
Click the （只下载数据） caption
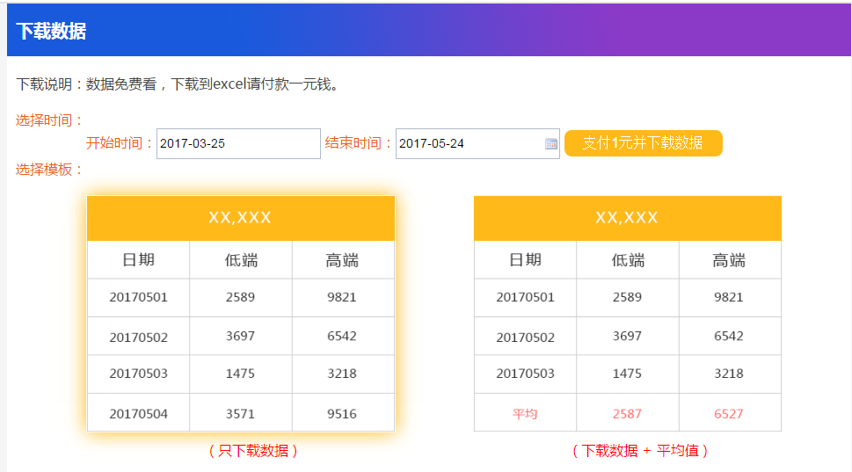253,451
